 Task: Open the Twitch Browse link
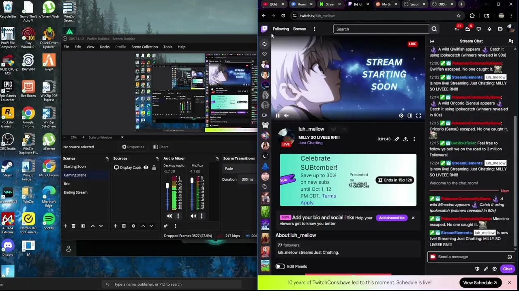pyautogui.click(x=299, y=29)
